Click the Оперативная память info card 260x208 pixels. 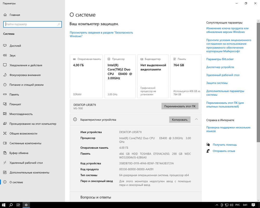(86, 76)
